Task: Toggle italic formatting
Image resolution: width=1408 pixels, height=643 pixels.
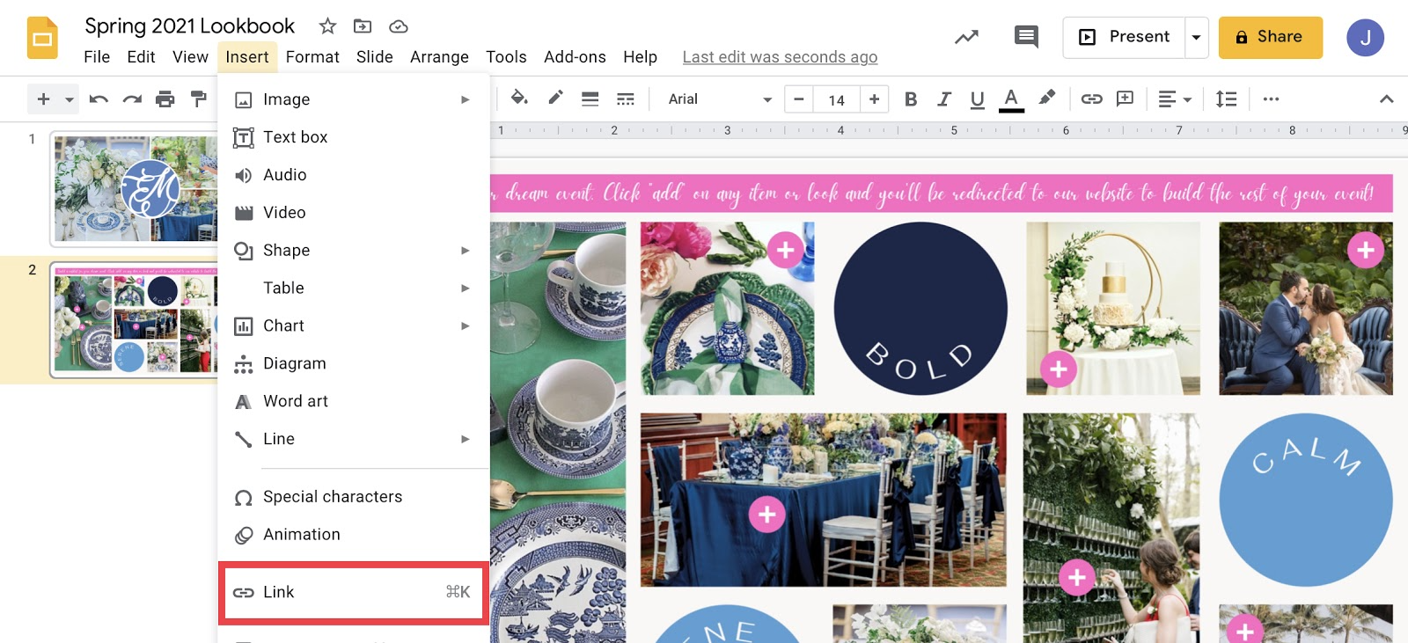Action: (x=944, y=99)
